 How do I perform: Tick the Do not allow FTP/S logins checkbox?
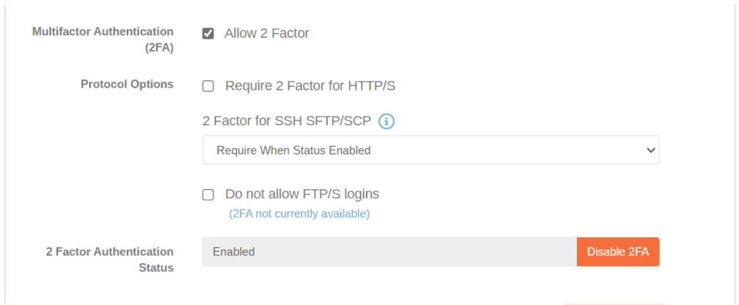click(x=208, y=195)
